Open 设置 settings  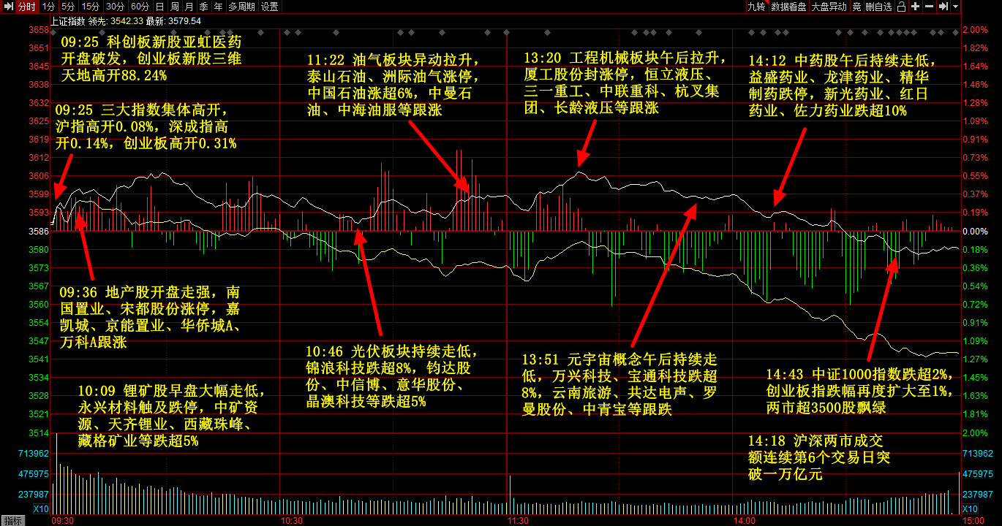click(x=270, y=7)
